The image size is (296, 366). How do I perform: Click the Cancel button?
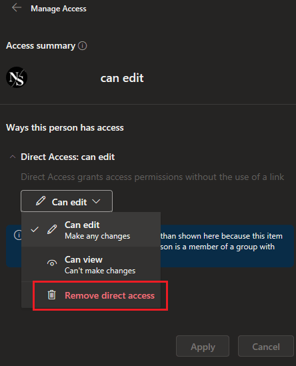pos(266,347)
